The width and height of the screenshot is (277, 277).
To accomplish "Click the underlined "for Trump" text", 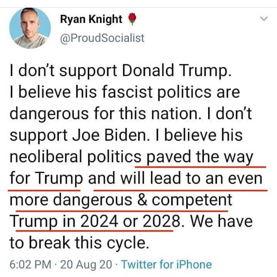I will pos(46,179).
